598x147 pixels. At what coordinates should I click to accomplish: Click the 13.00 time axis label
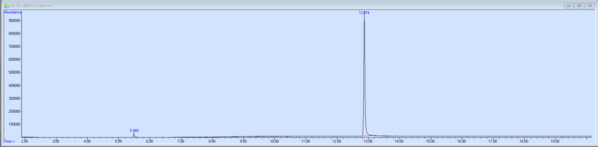[368, 141]
